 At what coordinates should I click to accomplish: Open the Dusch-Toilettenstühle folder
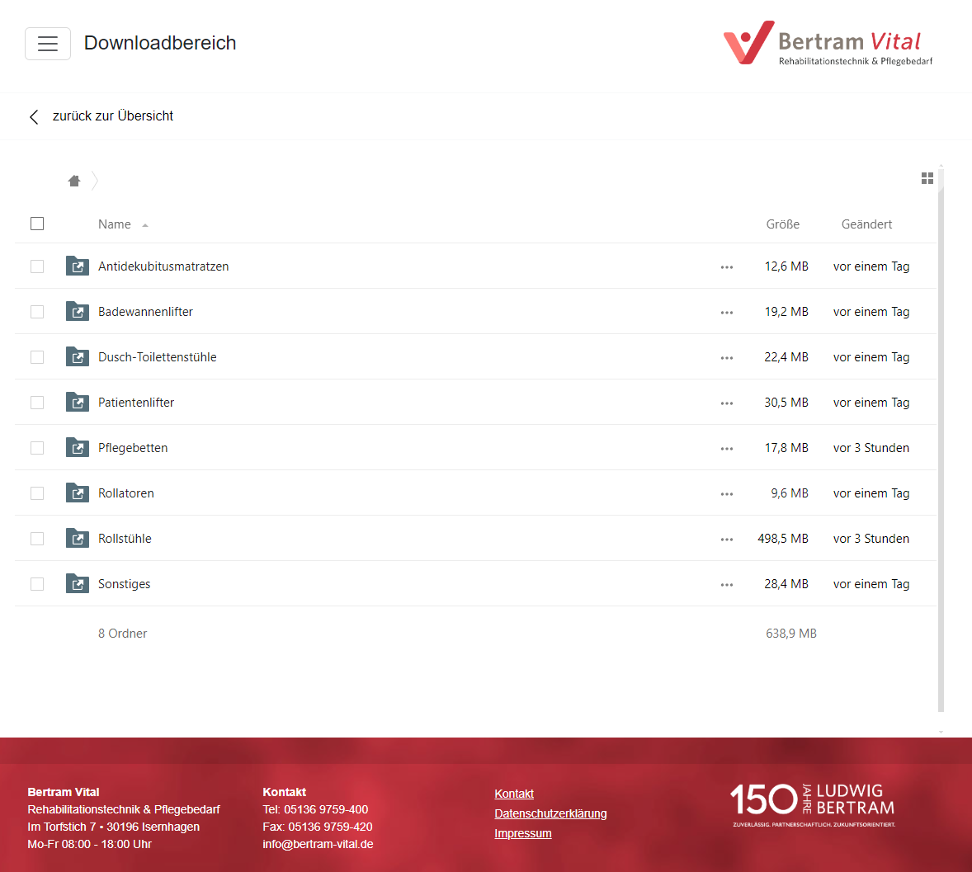(157, 357)
